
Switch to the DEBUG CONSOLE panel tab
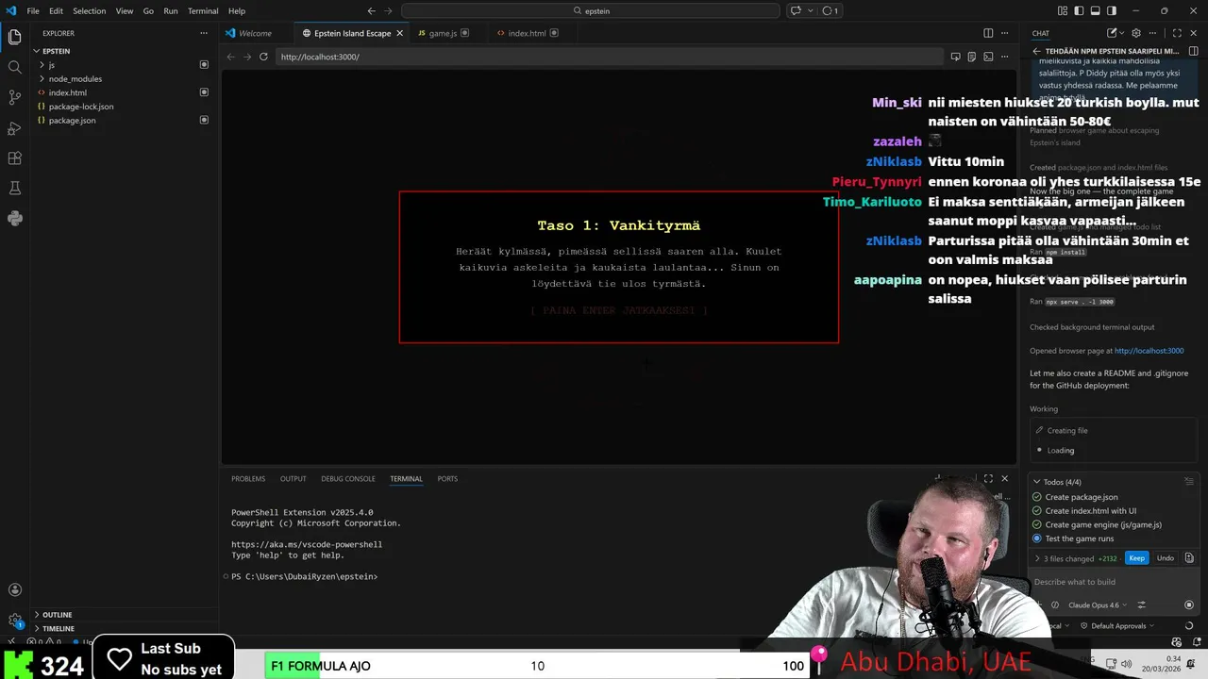348,478
